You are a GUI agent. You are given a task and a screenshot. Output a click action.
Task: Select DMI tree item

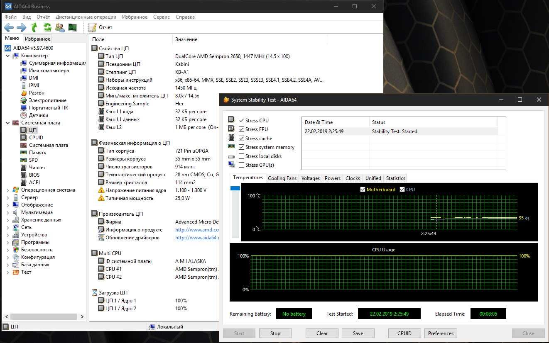[x=34, y=78]
